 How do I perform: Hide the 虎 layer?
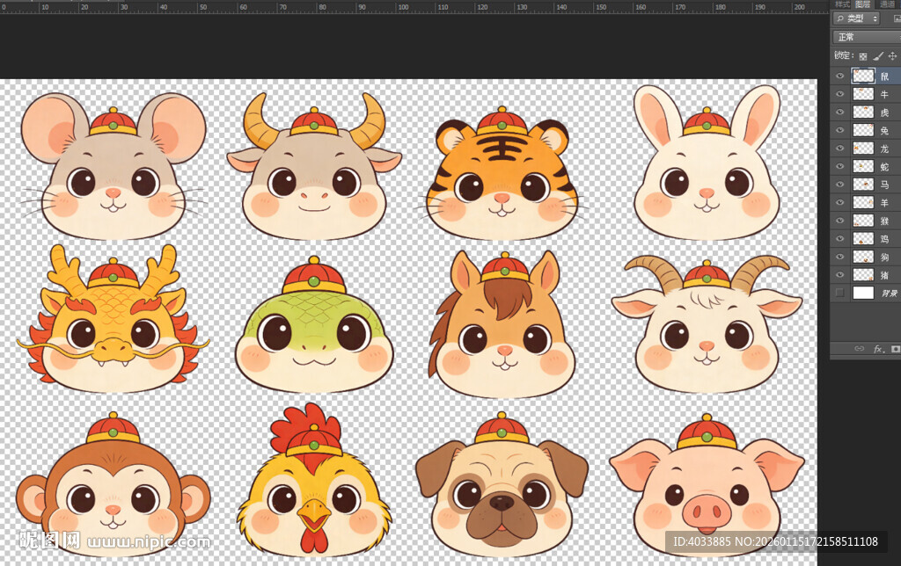click(840, 112)
